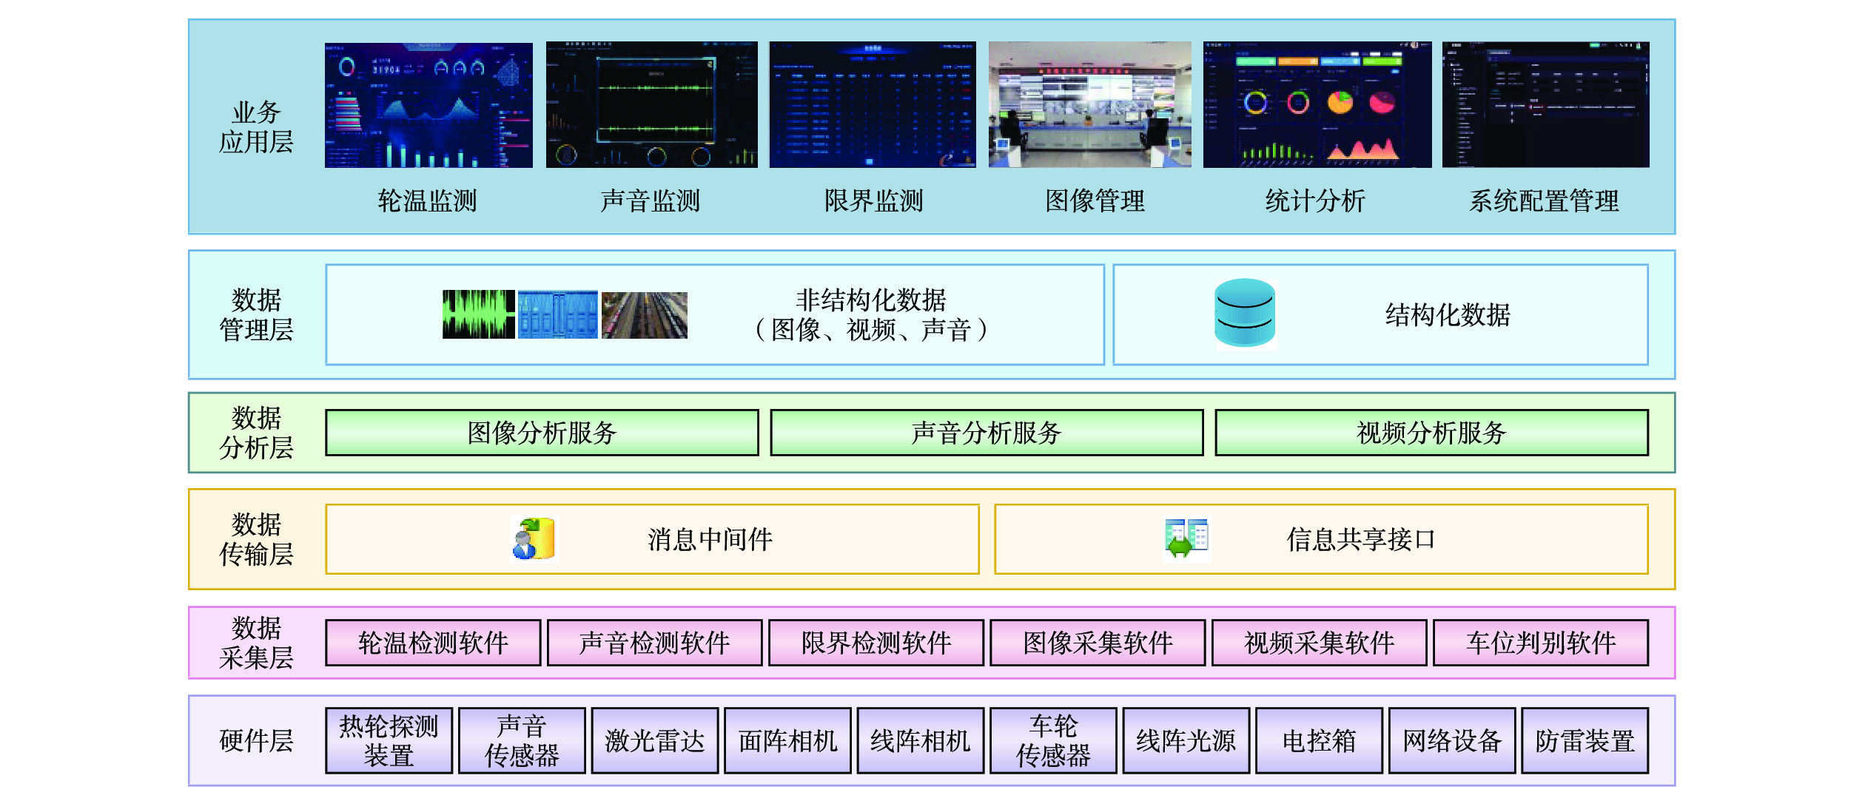The image size is (1865, 798).
Task: Click the 结构化数据 label
Action: click(x=1448, y=315)
